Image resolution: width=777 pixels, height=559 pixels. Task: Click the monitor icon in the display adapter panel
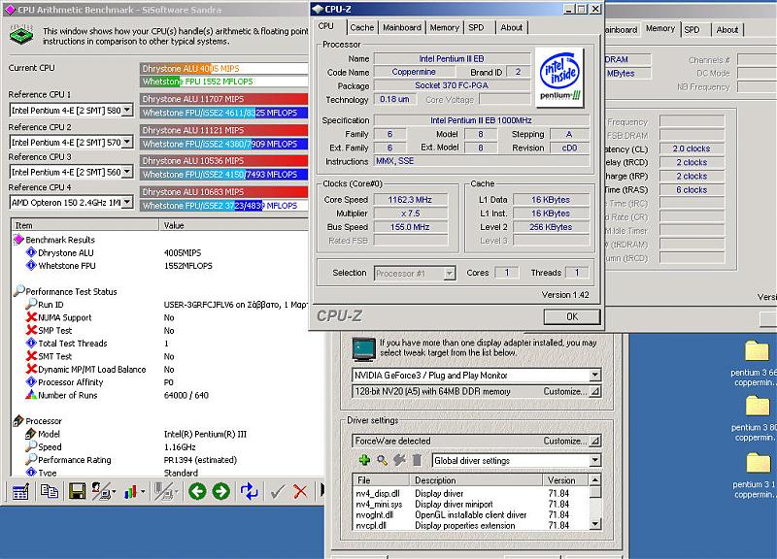pos(363,349)
